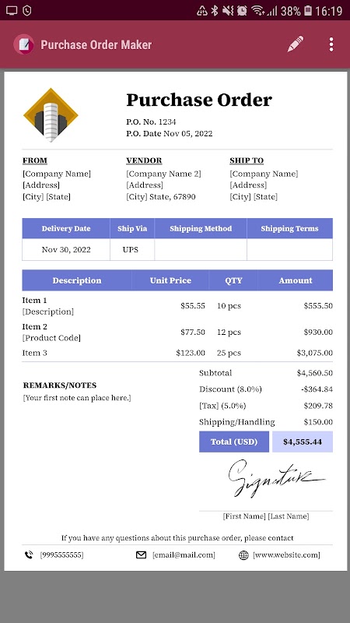Screen dimensions: 350x623
Task: Tap the envelope email icon
Action: tap(142, 554)
